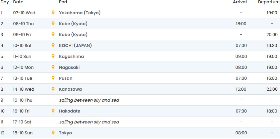Click the Port column header
The width and height of the screenshot is (280, 139).
(63, 2)
